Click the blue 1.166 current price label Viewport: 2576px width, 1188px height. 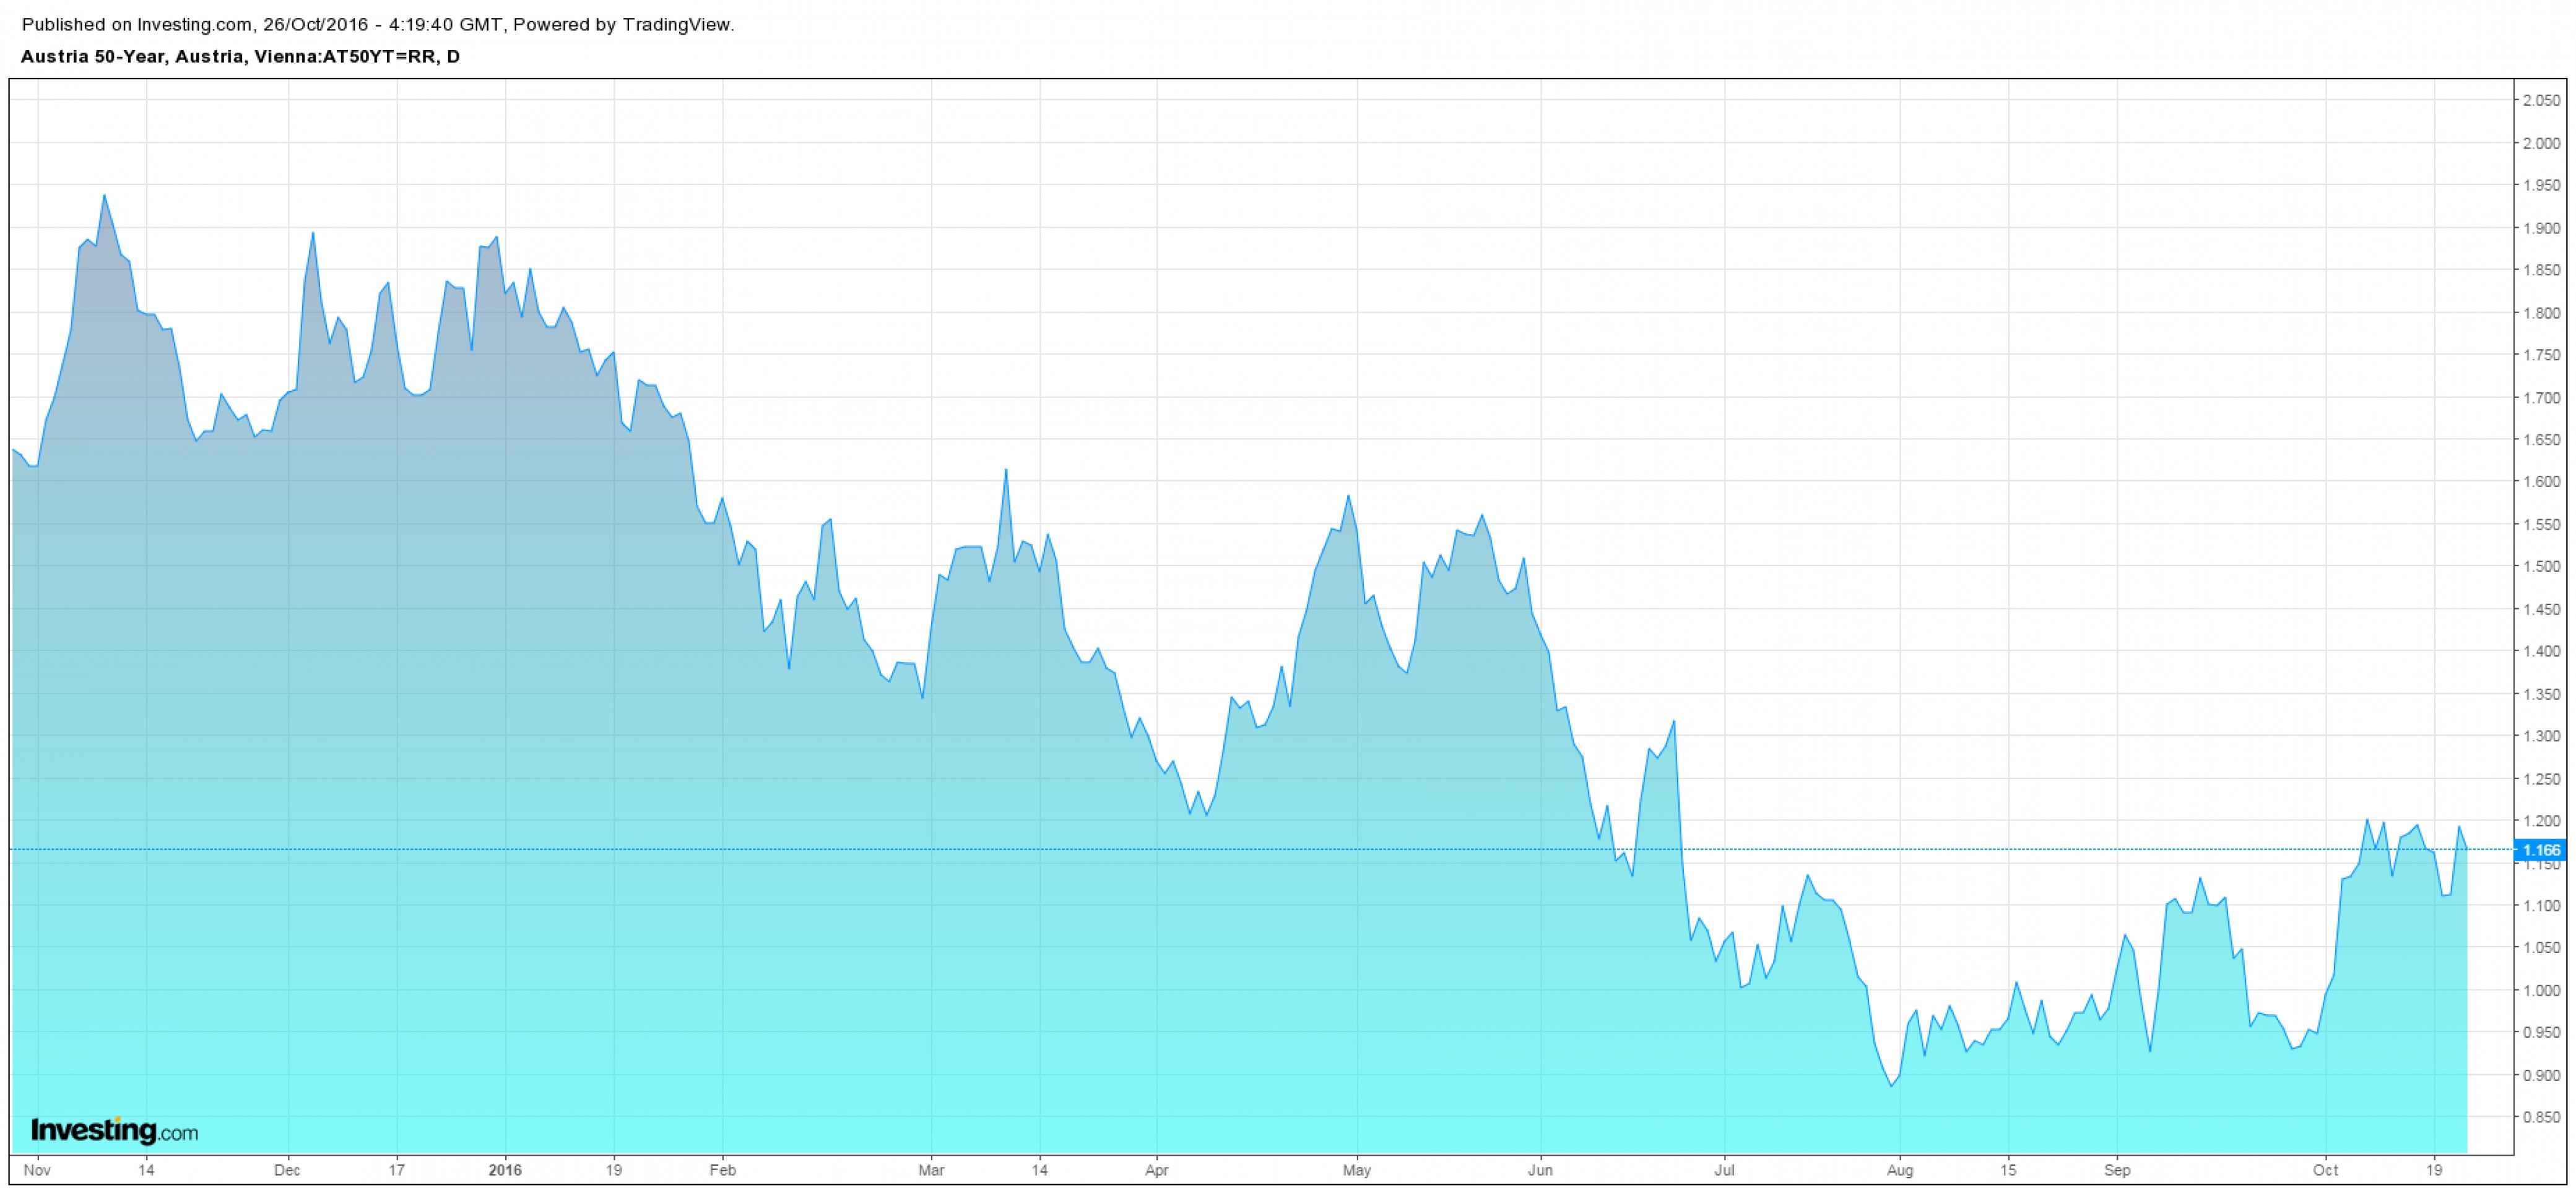(x=2541, y=850)
